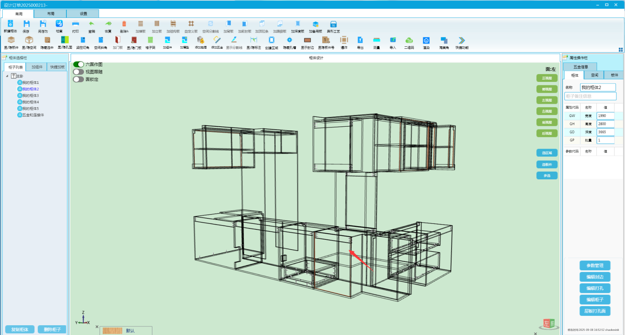
Task: Switch to the 布局 ribbon tab
Action: tap(50, 14)
